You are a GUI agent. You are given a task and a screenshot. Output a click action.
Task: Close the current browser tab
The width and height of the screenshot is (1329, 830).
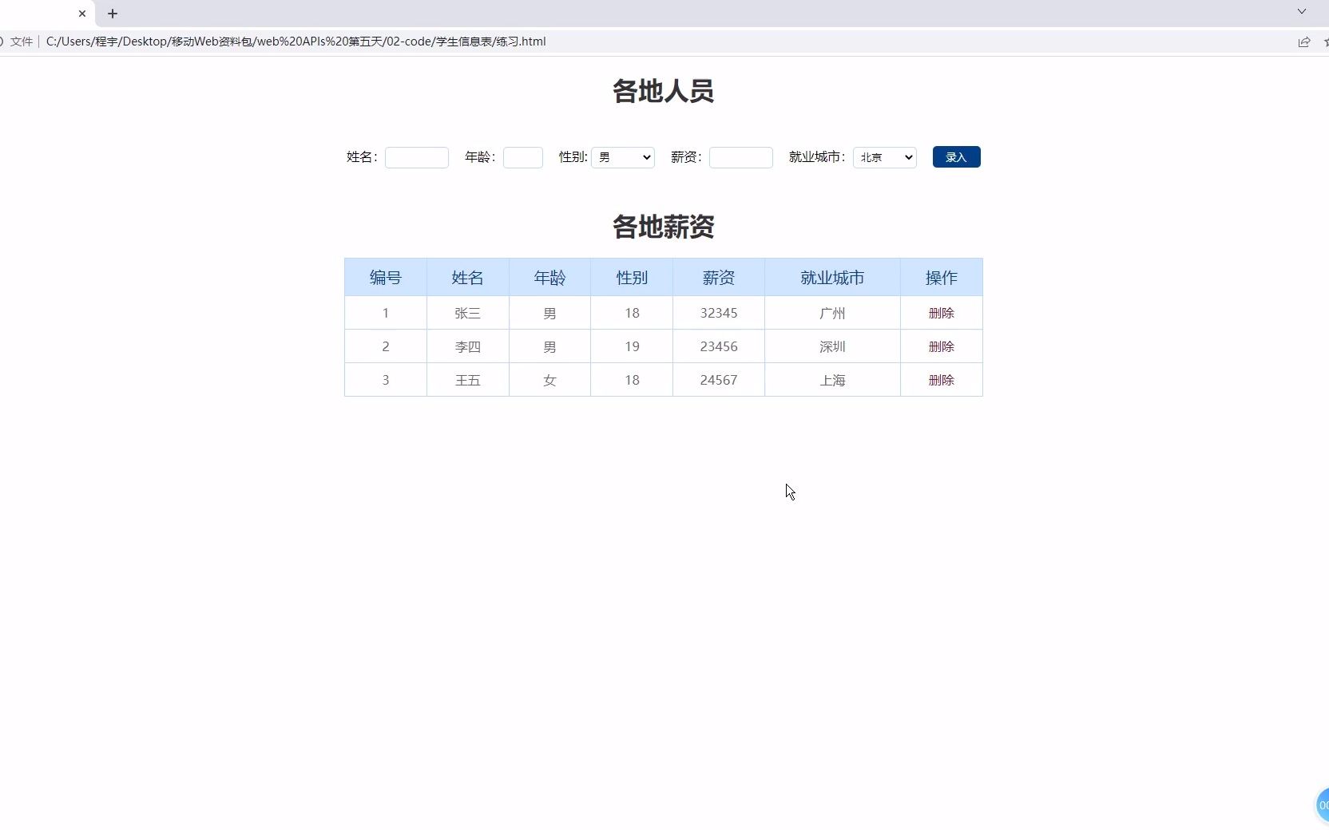pyautogui.click(x=82, y=14)
